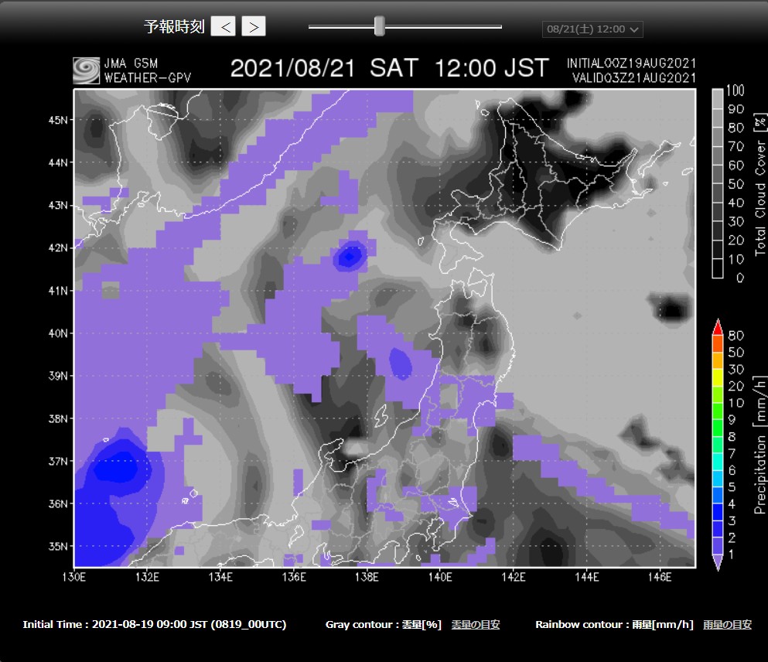Open the 雨量の目安 rainfall guide link
This screenshot has height=662, width=768.
tap(727, 625)
